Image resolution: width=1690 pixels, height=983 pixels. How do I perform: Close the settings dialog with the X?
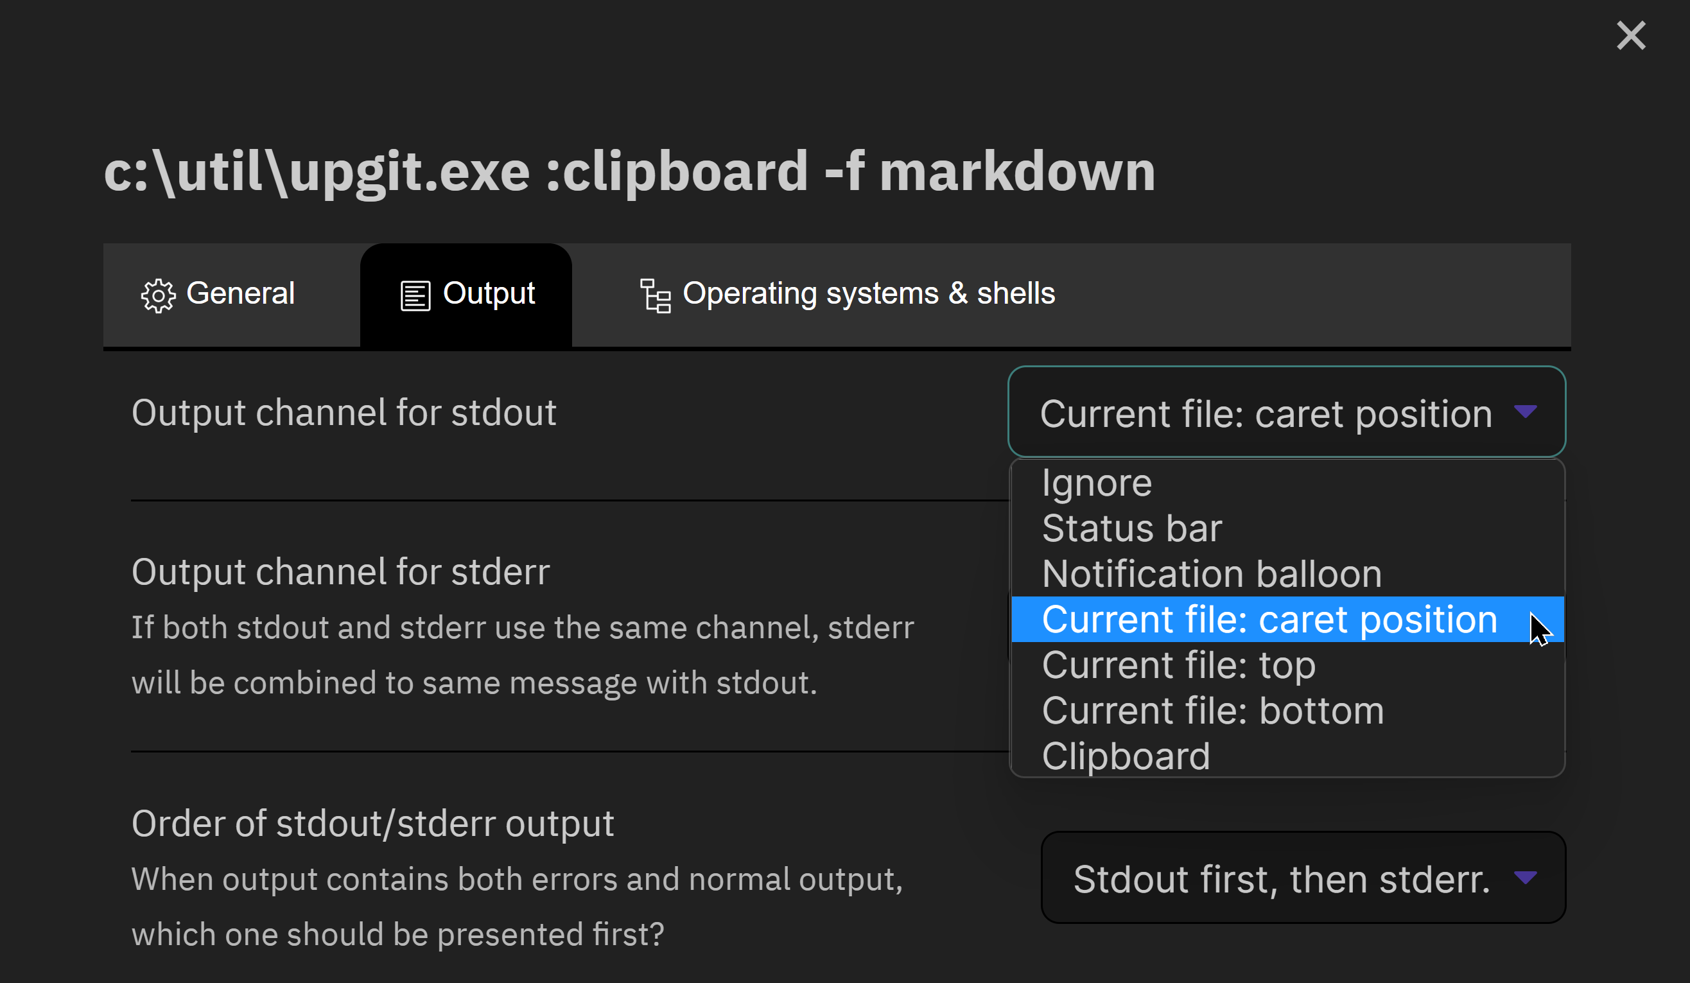pyautogui.click(x=1631, y=35)
